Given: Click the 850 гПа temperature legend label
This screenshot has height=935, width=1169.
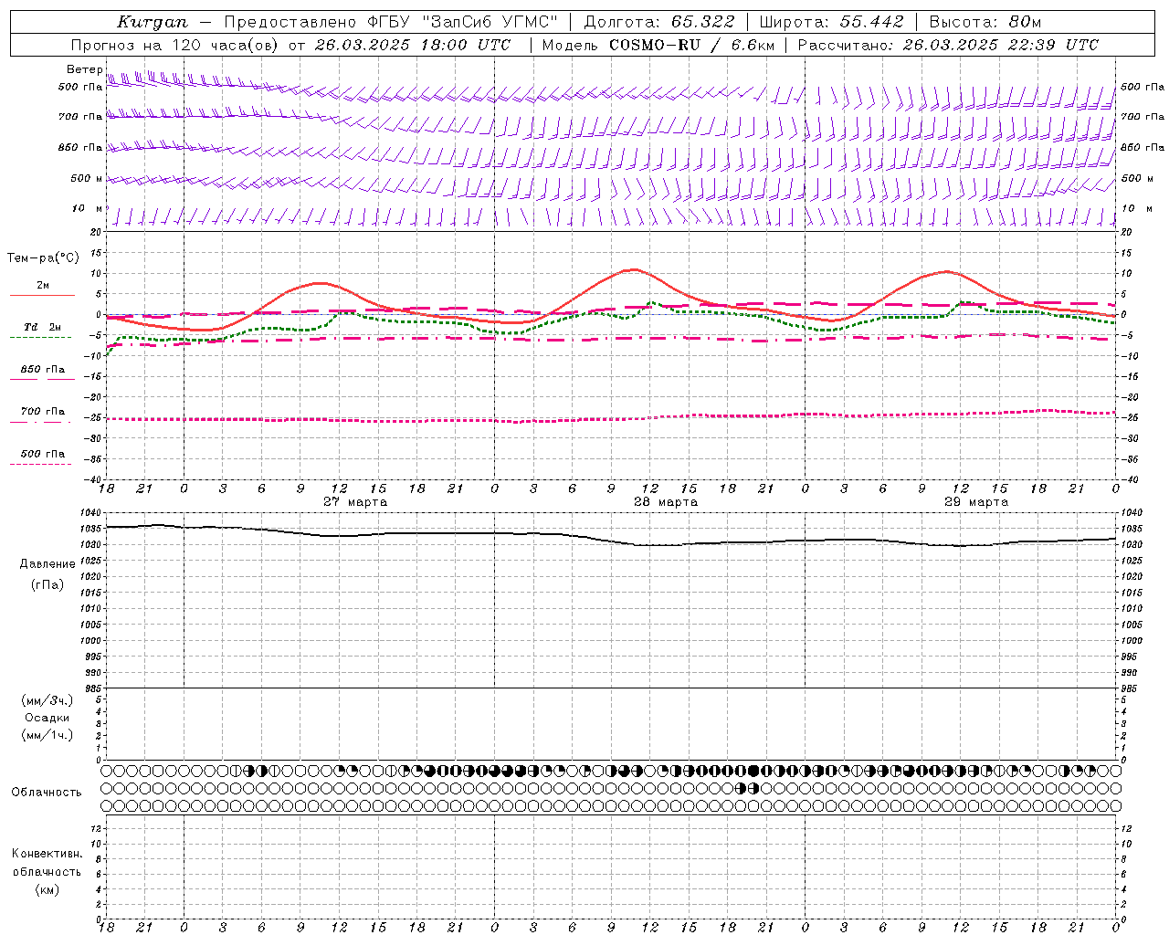Looking at the screenshot, I should tap(43, 370).
